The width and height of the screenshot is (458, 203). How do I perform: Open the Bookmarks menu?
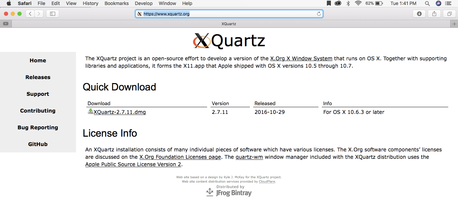pyautogui.click(x=117, y=3)
